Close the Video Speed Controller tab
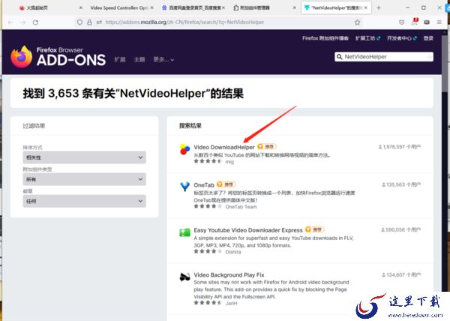450x321 pixels. coord(151,7)
